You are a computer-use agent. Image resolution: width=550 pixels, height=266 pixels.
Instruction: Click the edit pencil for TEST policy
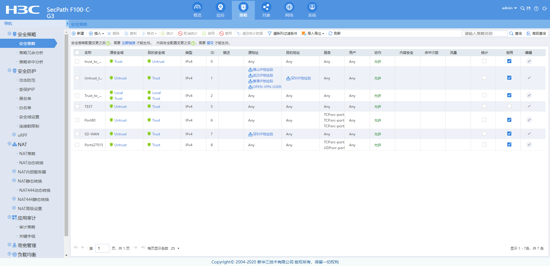(x=529, y=106)
